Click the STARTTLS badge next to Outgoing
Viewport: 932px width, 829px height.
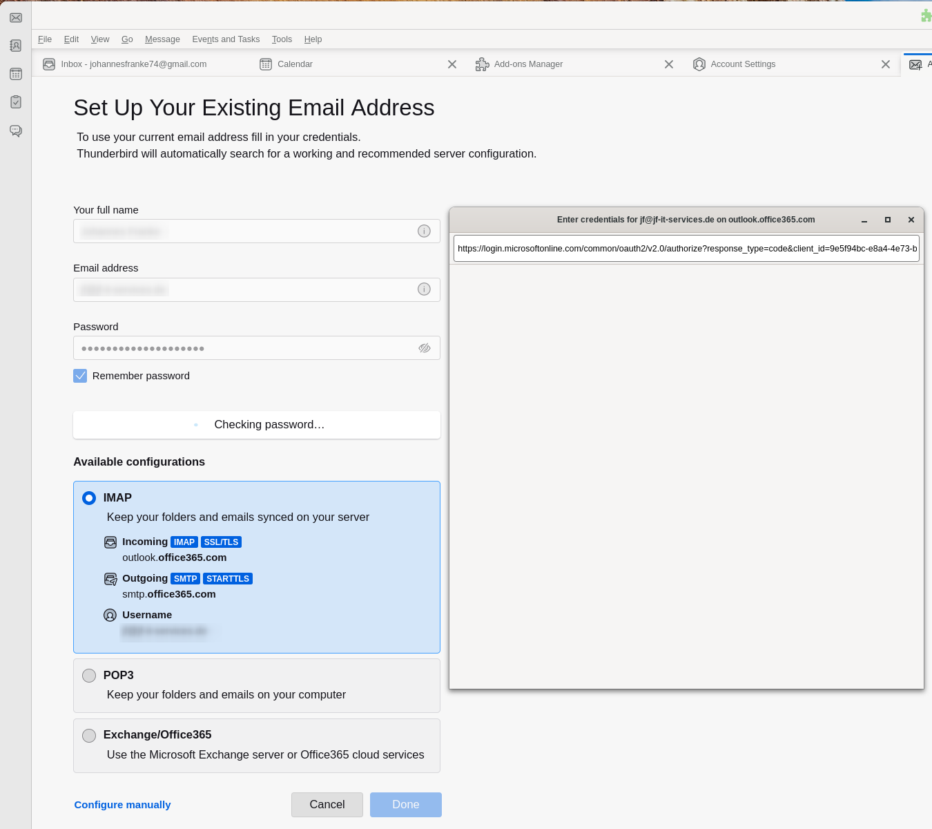(x=228, y=579)
